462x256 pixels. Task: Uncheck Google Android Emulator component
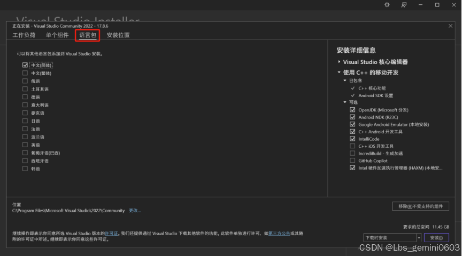pos(352,124)
